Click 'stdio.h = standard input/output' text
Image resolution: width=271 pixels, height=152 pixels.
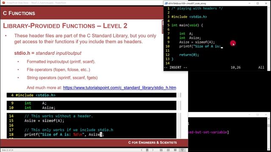tap(48, 53)
